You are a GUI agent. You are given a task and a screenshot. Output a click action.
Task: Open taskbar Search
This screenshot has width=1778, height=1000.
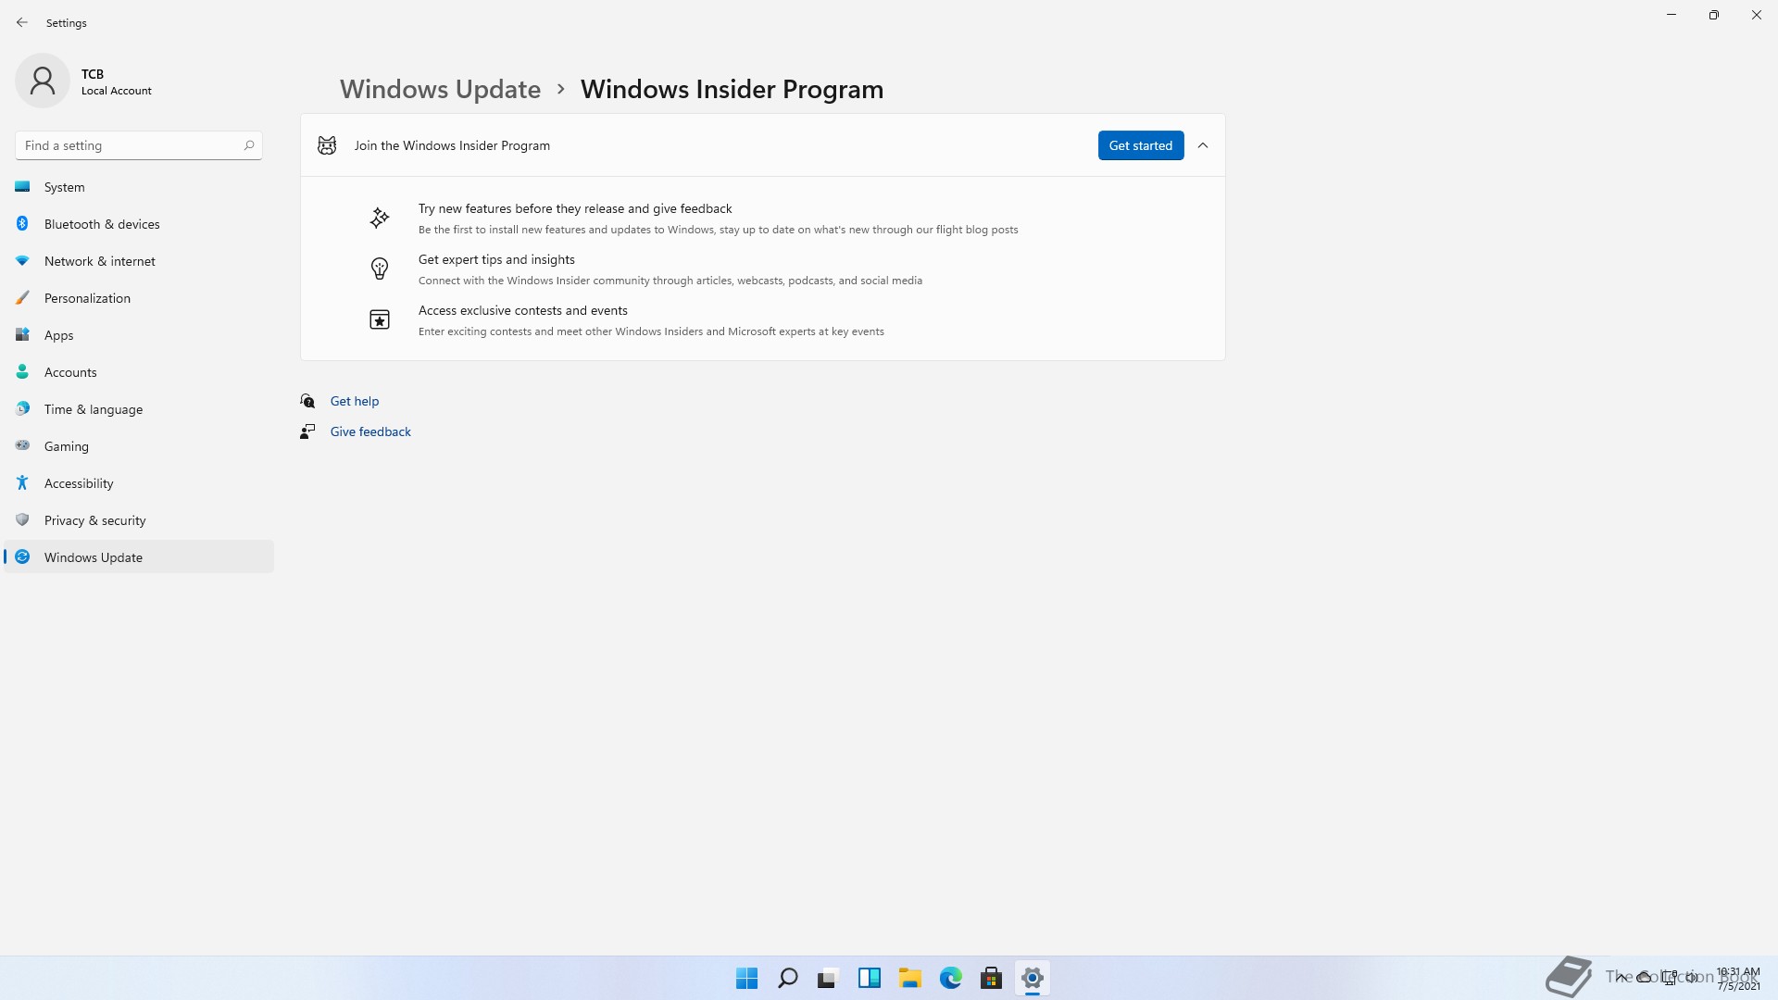point(787,978)
